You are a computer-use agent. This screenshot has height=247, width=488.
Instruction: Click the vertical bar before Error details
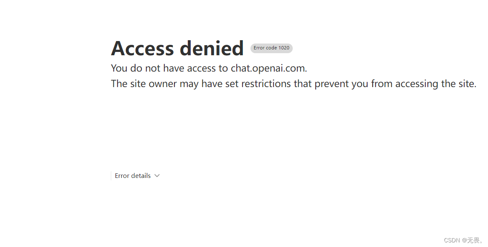pos(111,175)
